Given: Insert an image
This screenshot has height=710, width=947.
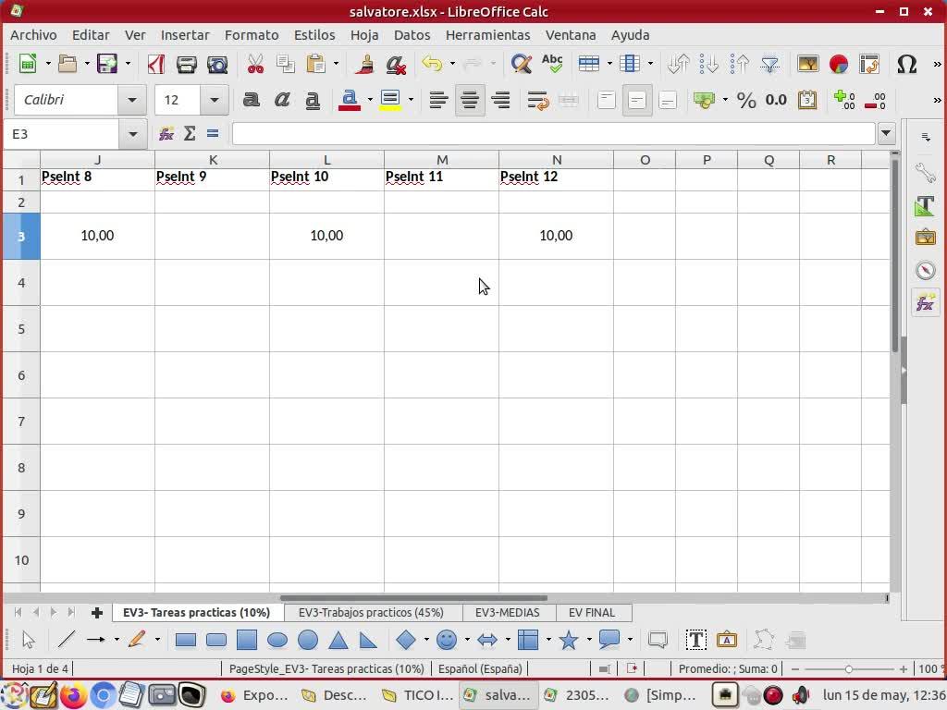Looking at the screenshot, I should click(807, 64).
